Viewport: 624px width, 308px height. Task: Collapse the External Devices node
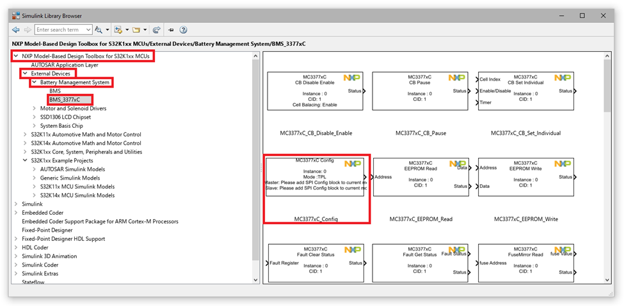pyautogui.click(x=25, y=73)
